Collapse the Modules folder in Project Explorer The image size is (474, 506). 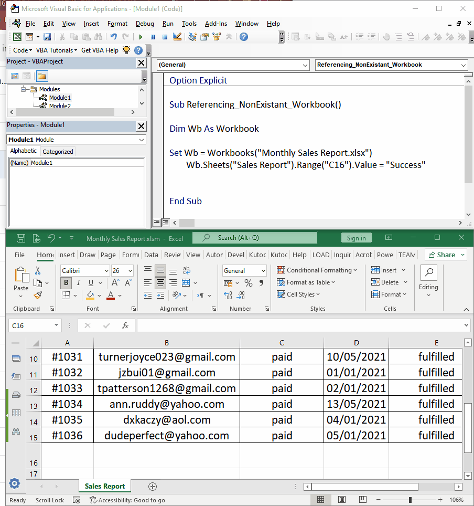pos(22,89)
